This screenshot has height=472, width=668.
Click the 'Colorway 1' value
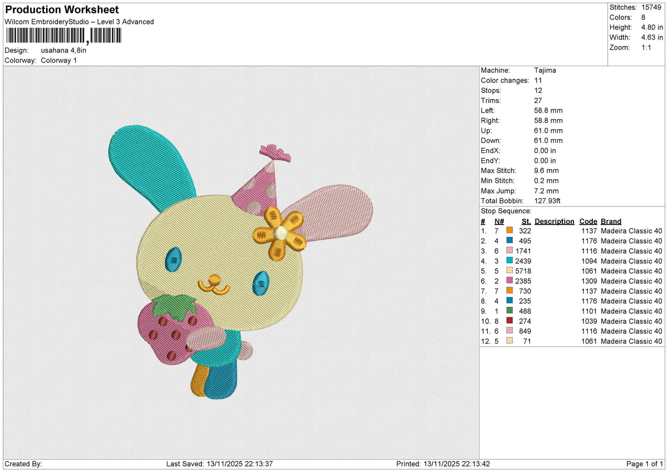pyautogui.click(x=59, y=60)
